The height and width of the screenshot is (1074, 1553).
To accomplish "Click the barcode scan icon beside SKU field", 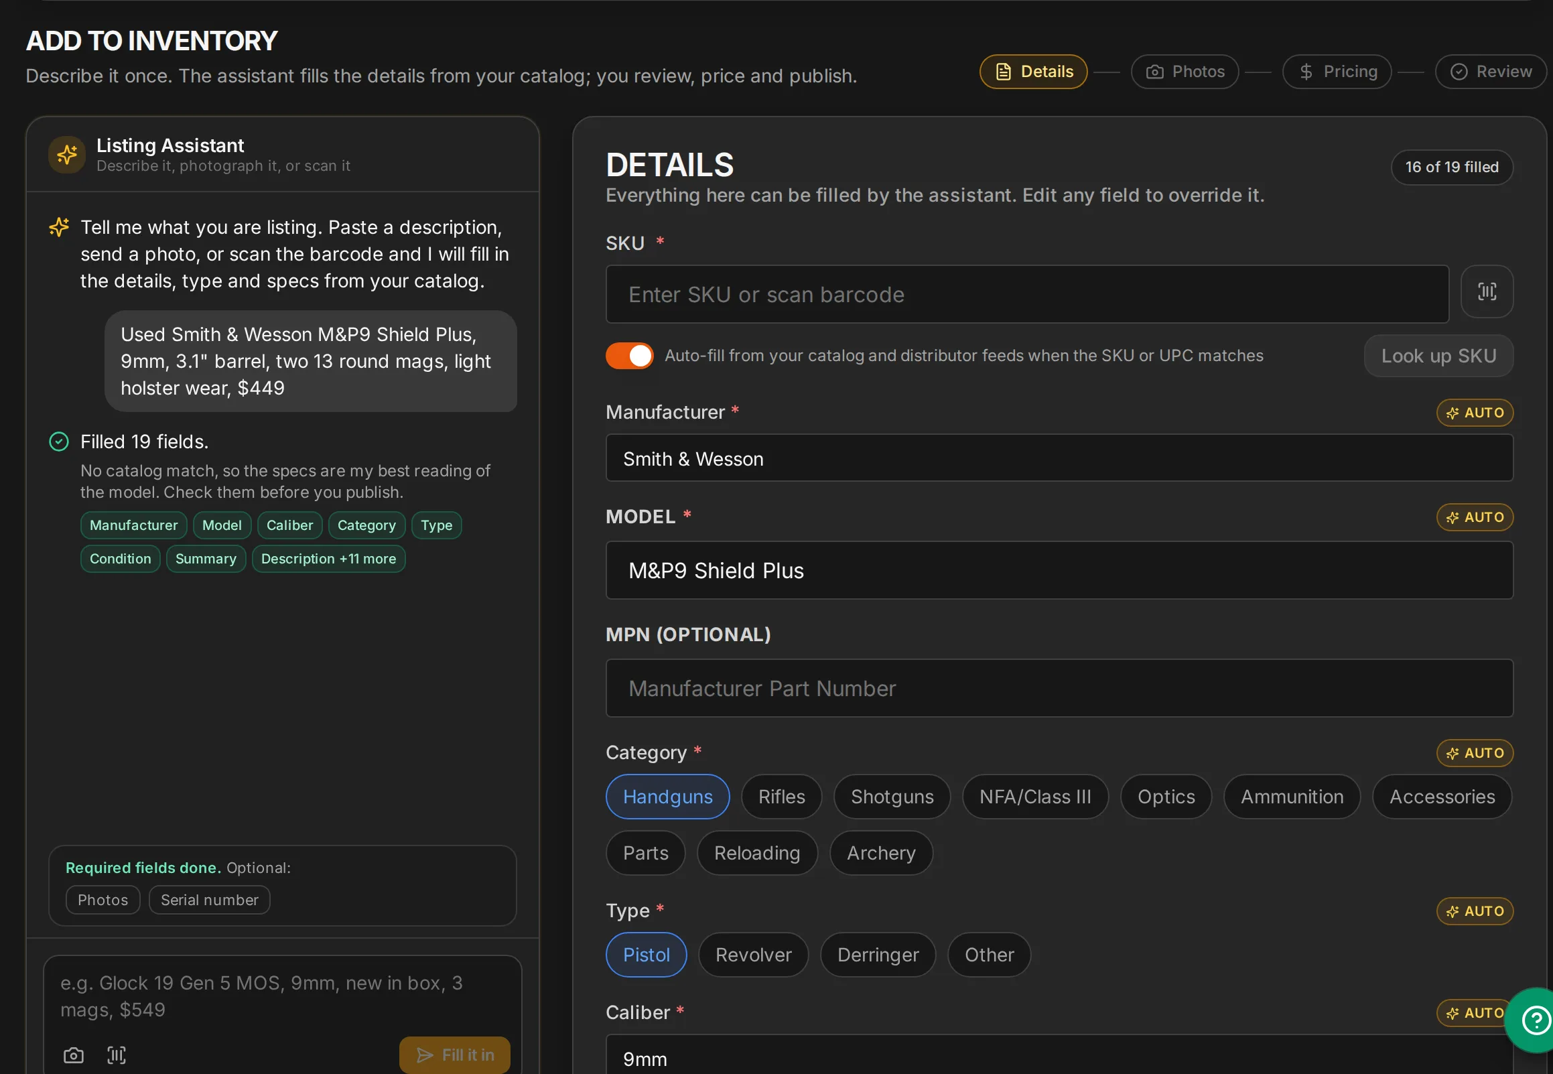I will 1487,291.
